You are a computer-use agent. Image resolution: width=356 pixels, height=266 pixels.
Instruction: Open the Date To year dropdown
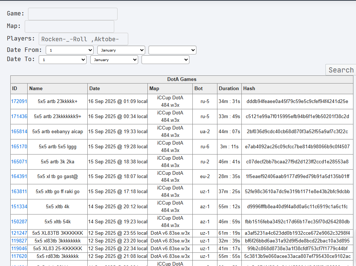tap(165, 60)
